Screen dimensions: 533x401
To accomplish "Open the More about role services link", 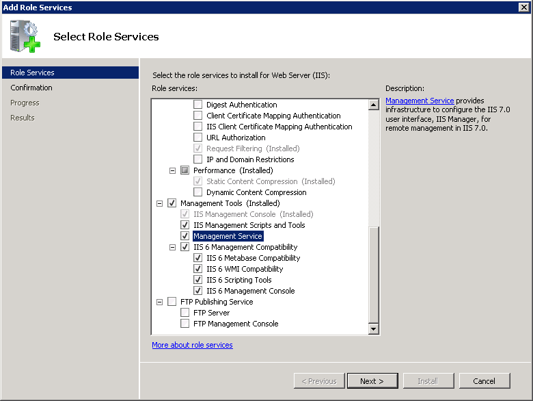I will coord(192,345).
